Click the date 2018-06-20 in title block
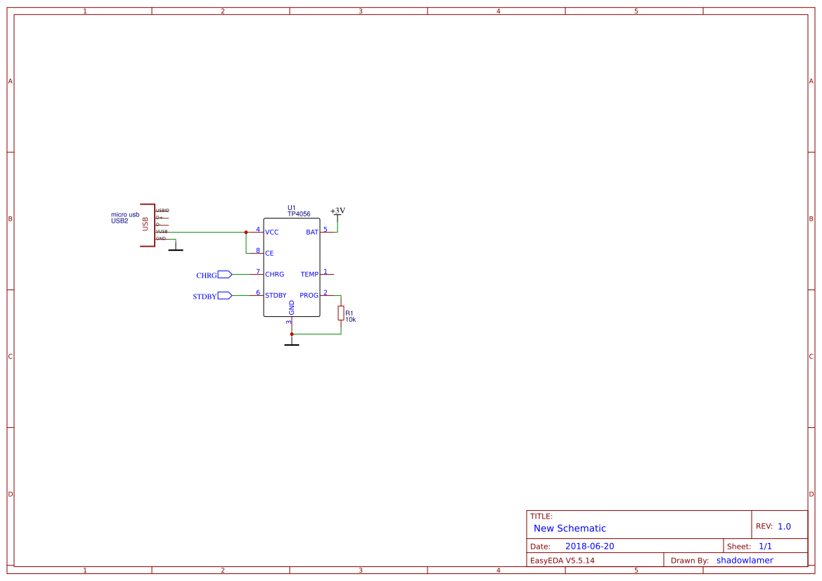Screen dimensions: 822x581 [x=591, y=545]
